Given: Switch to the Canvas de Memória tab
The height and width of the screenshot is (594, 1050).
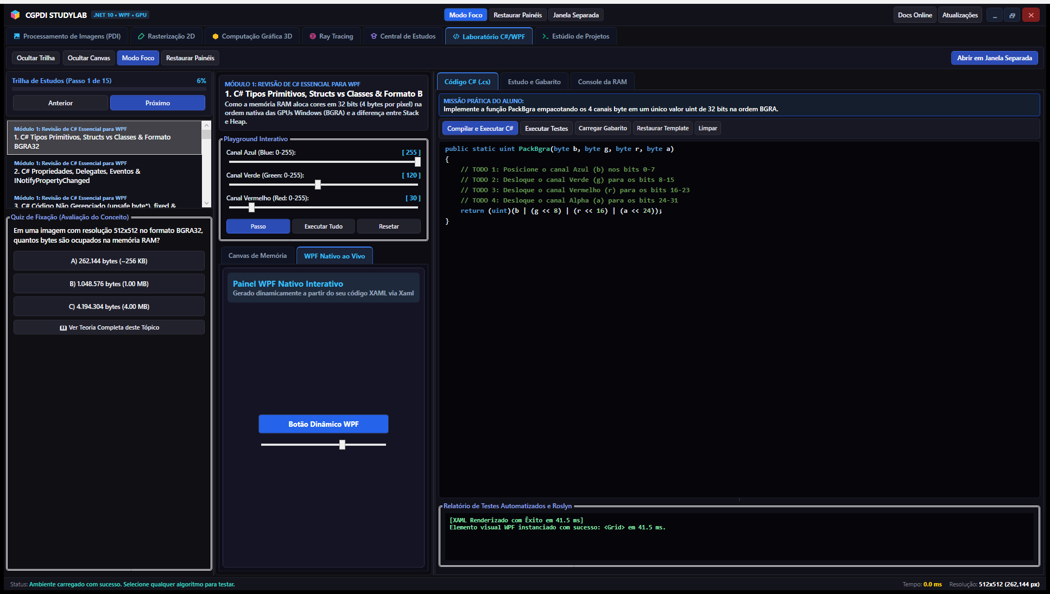Looking at the screenshot, I should point(257,256).
